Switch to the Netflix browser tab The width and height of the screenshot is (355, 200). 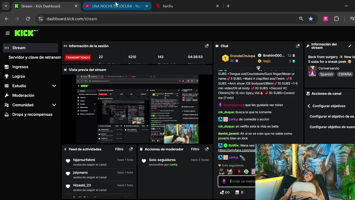click(x=187, y=6)
